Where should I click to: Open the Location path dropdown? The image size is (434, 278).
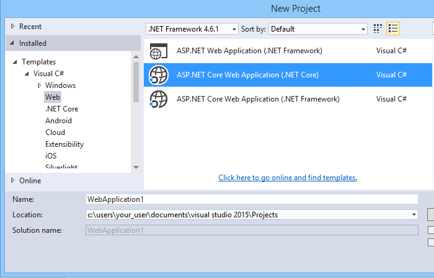tap(414, 215)
